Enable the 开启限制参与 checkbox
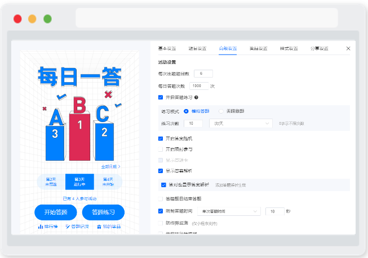This screenshot has width=368, height=258. click(161, 149)
